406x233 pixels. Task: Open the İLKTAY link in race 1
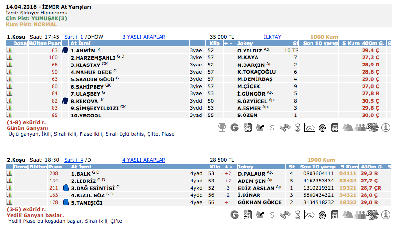click(272, 37)
